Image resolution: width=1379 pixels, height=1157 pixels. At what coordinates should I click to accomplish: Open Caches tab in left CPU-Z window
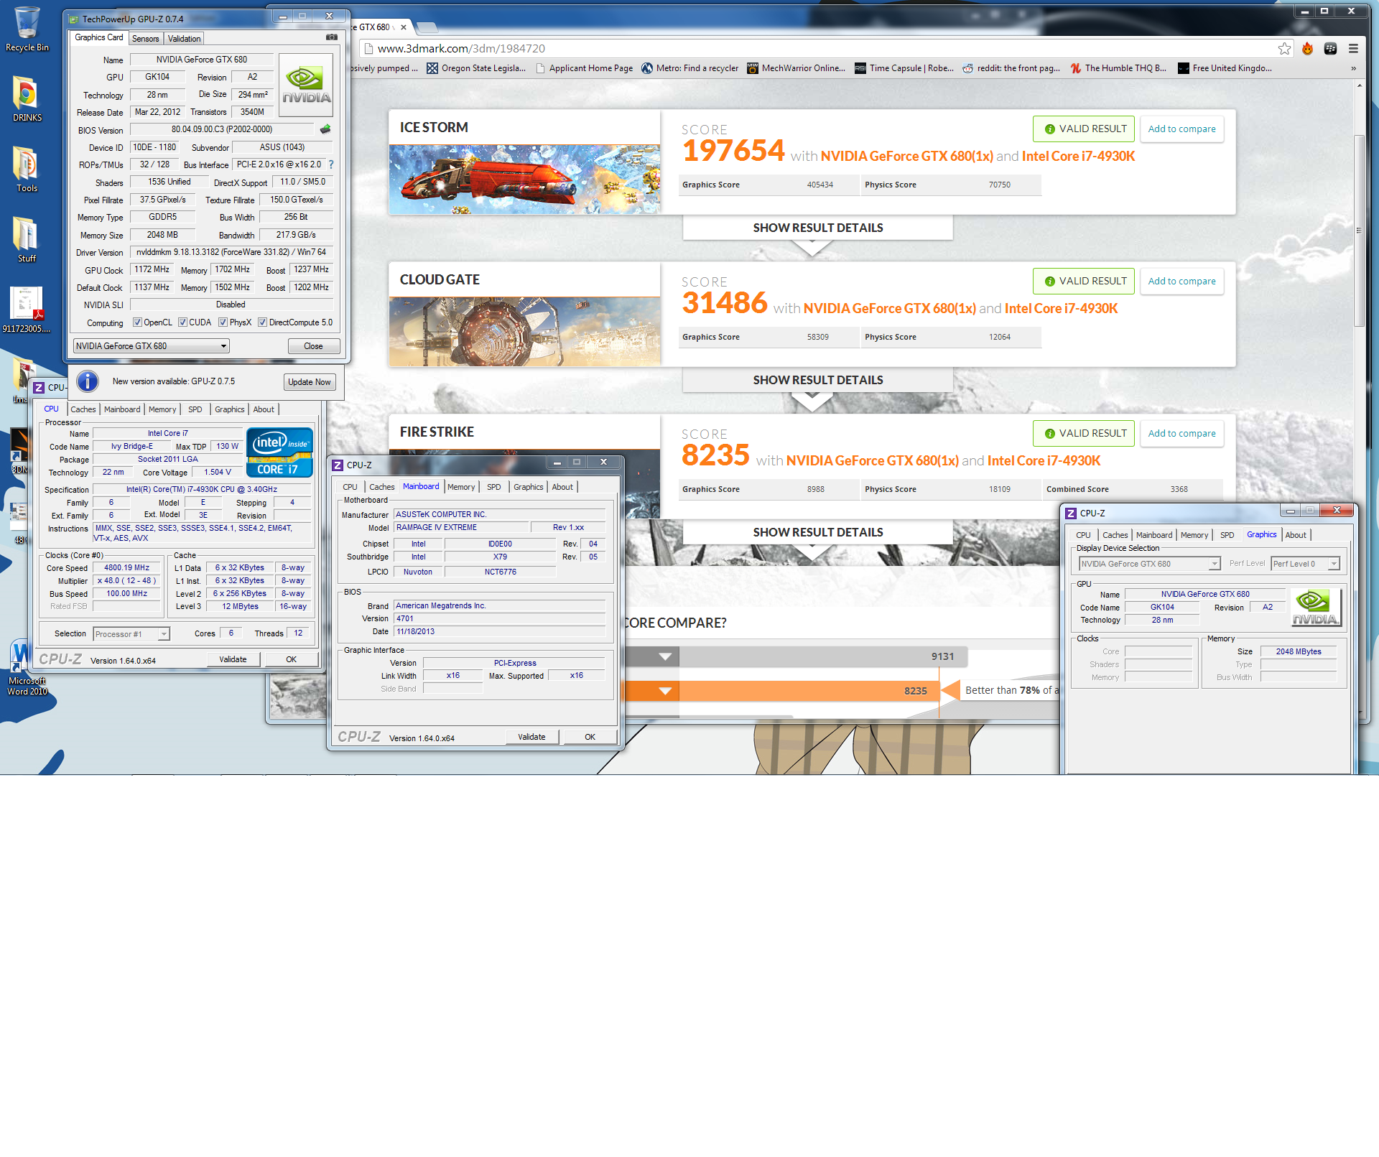(83, 409)
